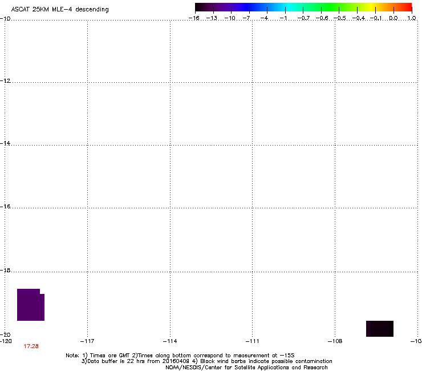The height and width of the screenshot is (371, 422).
Task: Click the color bar label -0.4
Action: pos(358,18)
